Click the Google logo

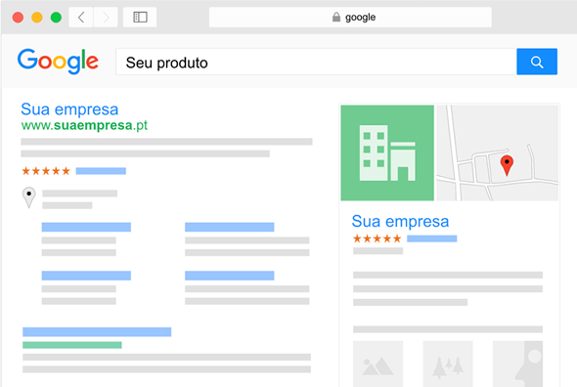click(x=58, y=61)
